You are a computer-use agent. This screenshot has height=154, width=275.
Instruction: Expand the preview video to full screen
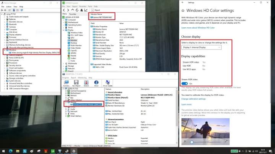click(226, 141)
